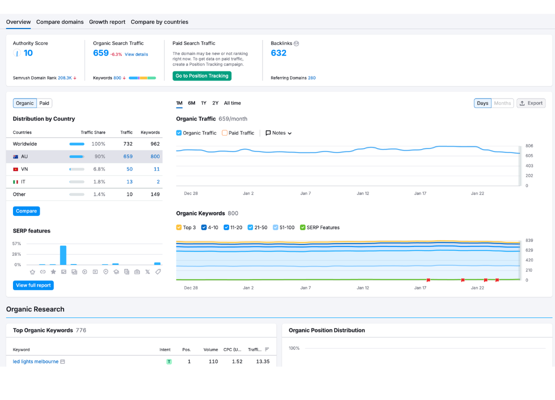The width and height of the screenshot is (555, 400).
Task: Click the X social SERP feature icon
Action: click(147, 271)
